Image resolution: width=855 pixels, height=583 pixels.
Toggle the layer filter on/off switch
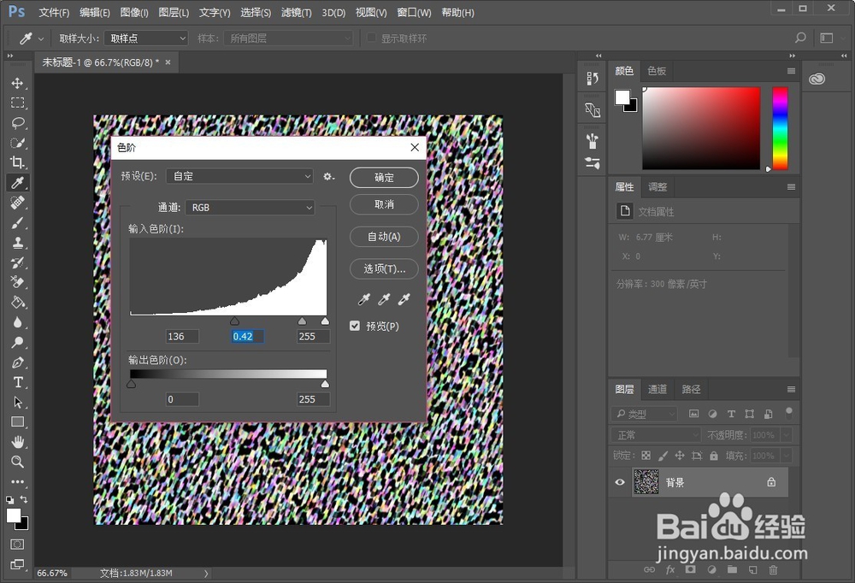click(x=788, y=412)
